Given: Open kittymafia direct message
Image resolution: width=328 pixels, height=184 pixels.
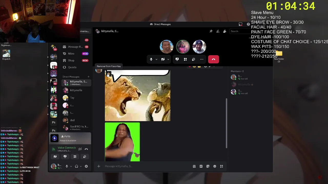Looking at the screenshot, I should (76, 90).
